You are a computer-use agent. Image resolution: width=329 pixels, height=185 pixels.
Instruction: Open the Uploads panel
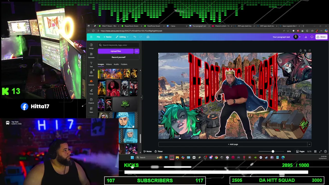point(91,83)
